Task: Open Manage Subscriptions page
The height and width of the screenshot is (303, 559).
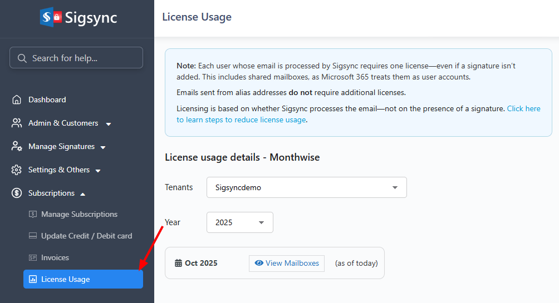Action: point(79,215)
